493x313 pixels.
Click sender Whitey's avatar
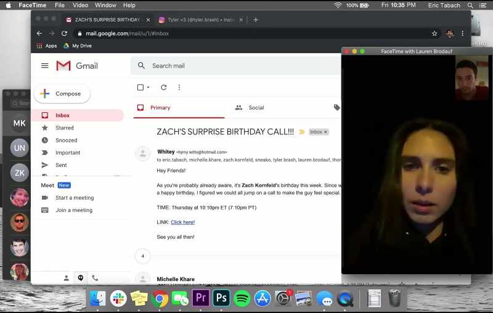point(143,153)
